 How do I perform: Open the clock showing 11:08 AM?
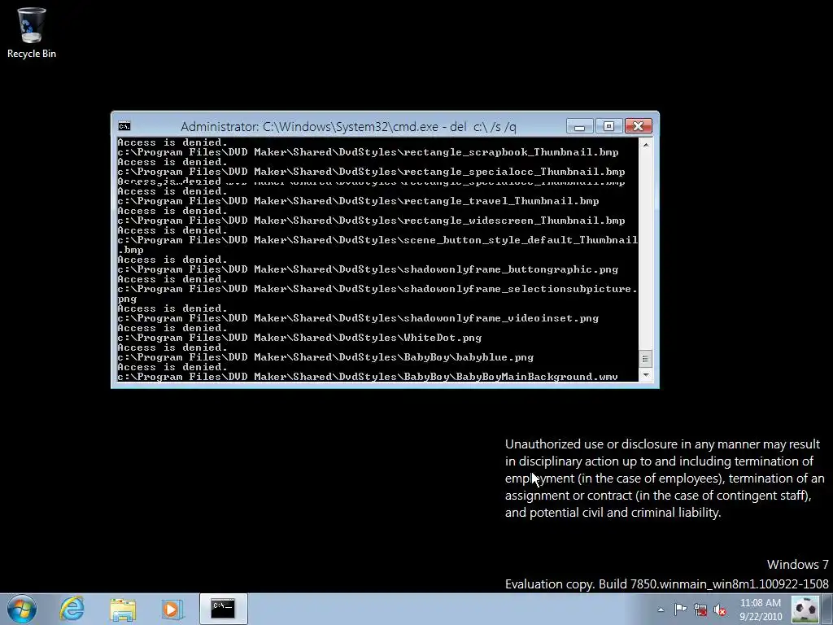click(761, 603)
